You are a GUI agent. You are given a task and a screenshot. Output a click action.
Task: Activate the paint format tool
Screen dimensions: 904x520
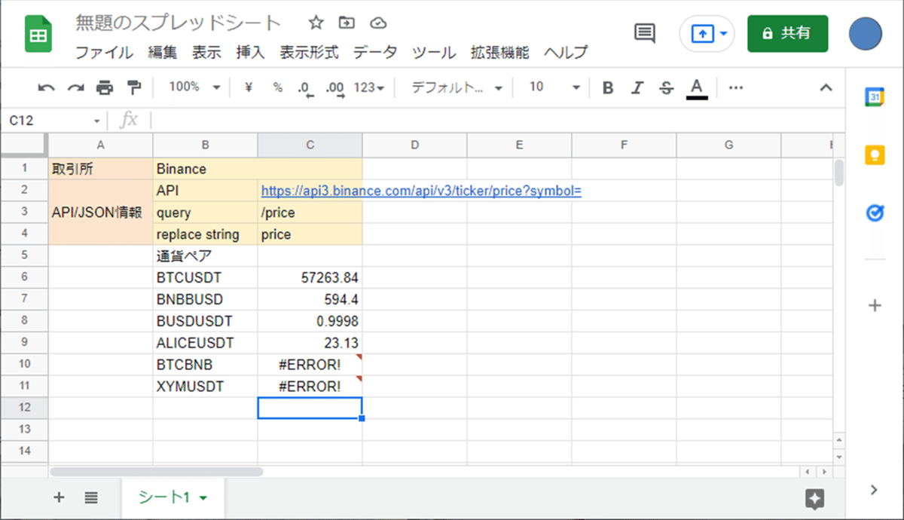134,87
